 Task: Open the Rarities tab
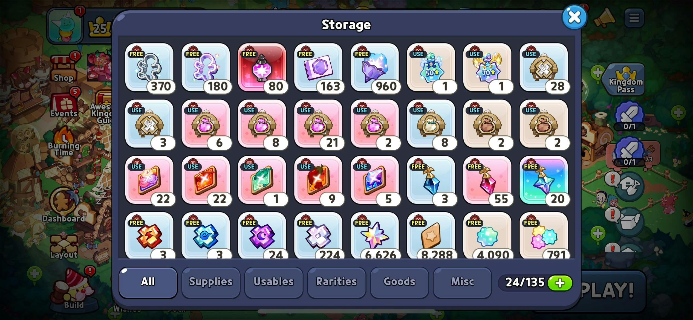[x=337, y=282]
